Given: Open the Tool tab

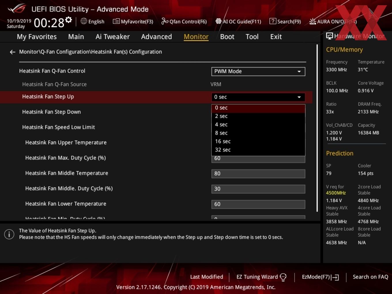Looking at the screenshot, I should [252, 37].
